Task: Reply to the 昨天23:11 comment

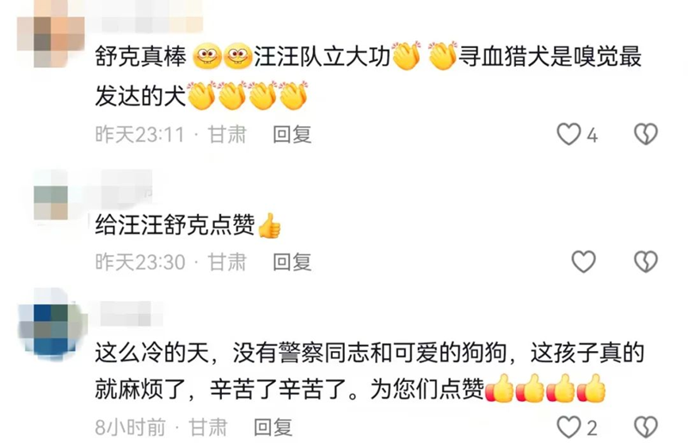Action: 292,135
